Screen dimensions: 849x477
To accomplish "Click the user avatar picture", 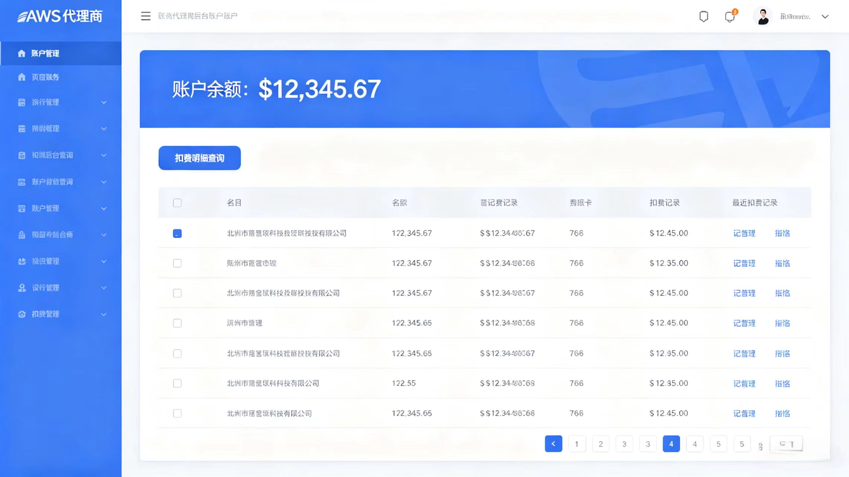I will (x=763, y=16).
